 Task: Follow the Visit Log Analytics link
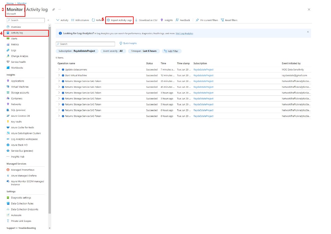tap(184, 33)
